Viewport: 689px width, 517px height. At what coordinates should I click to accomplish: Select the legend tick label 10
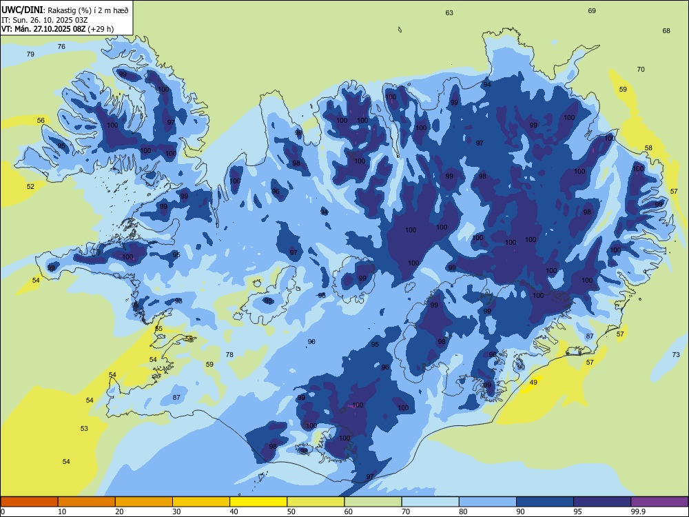point(63,511)
